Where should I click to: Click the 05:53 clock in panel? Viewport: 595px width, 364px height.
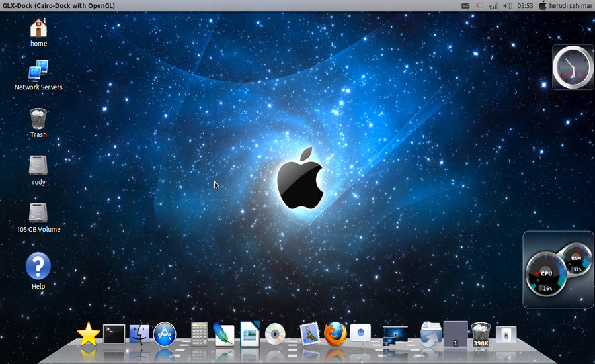click(x=525, y=6)
